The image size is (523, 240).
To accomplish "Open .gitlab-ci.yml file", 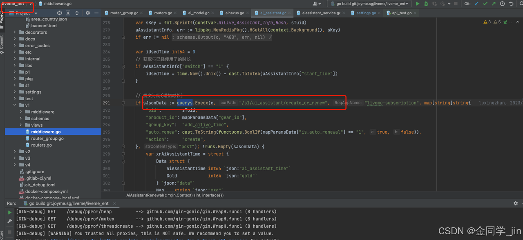I will click(38, 178).
